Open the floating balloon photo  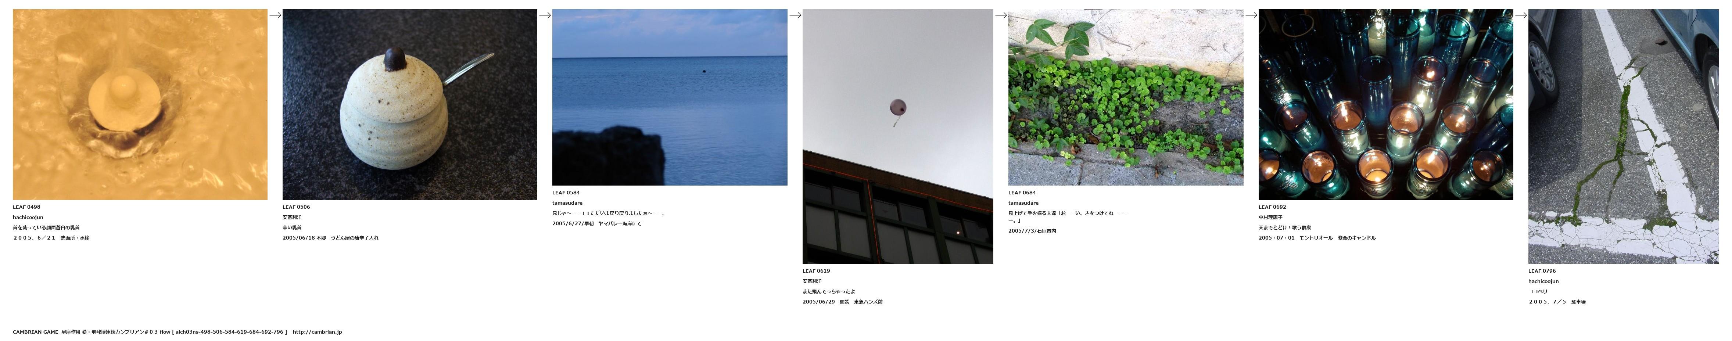tap(897, 136)
